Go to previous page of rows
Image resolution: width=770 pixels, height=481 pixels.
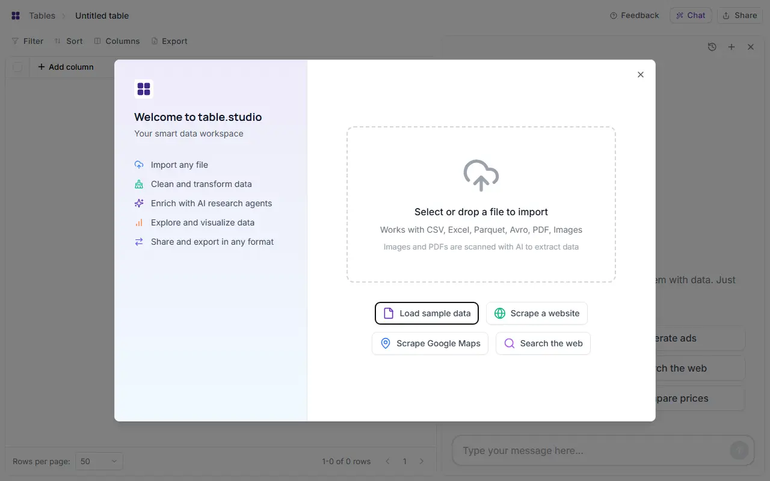(387, 461)
